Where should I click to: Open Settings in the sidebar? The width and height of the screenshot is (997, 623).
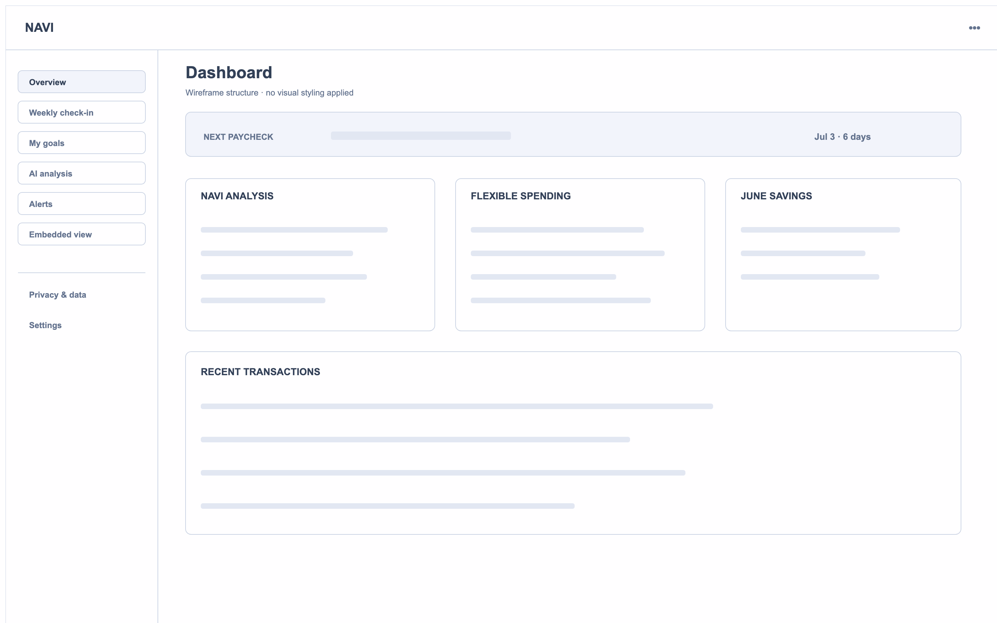click(x=45, y=325)
